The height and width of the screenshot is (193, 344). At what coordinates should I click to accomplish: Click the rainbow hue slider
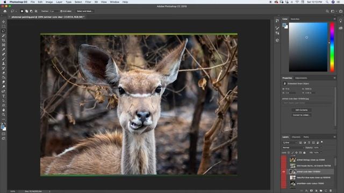click(332, 47)
